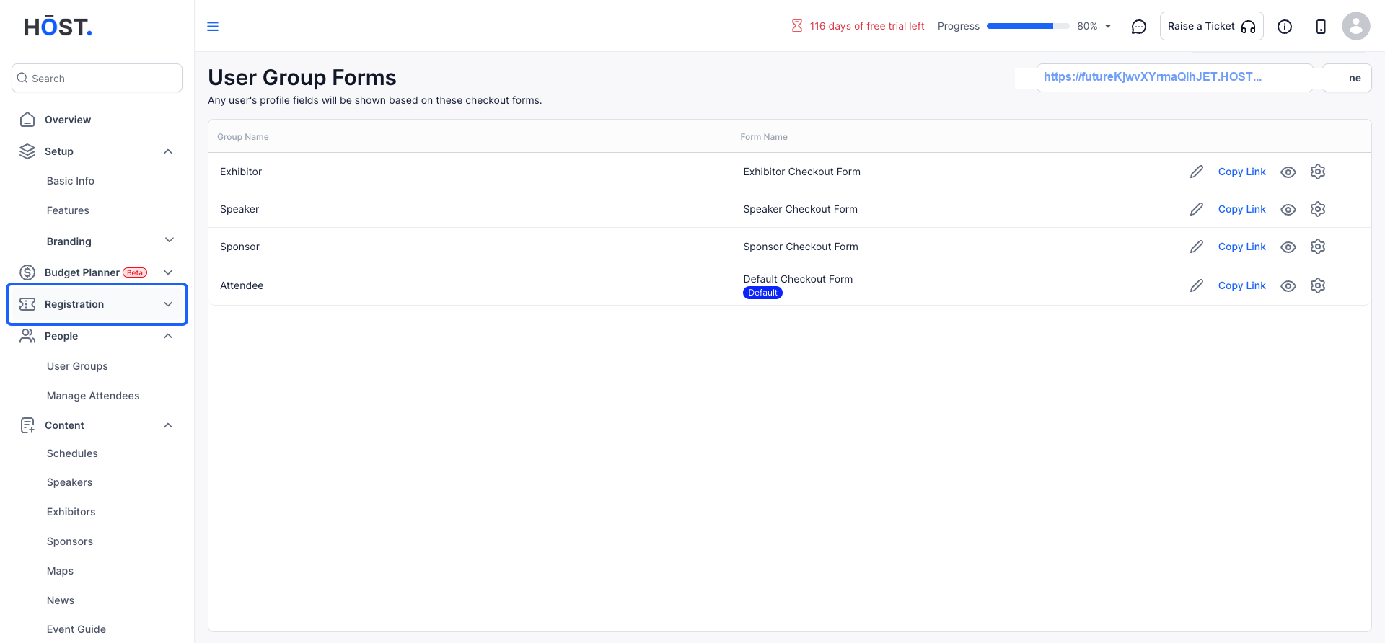Preview Exhibitor Checkout Form via eye icon
Viewport: 1385px width, 643px height.
point(1288,172)
